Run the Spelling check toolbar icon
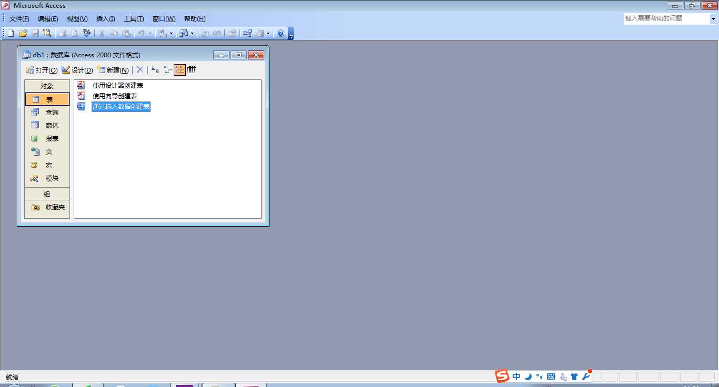719x387 pixels. (87, 33)
